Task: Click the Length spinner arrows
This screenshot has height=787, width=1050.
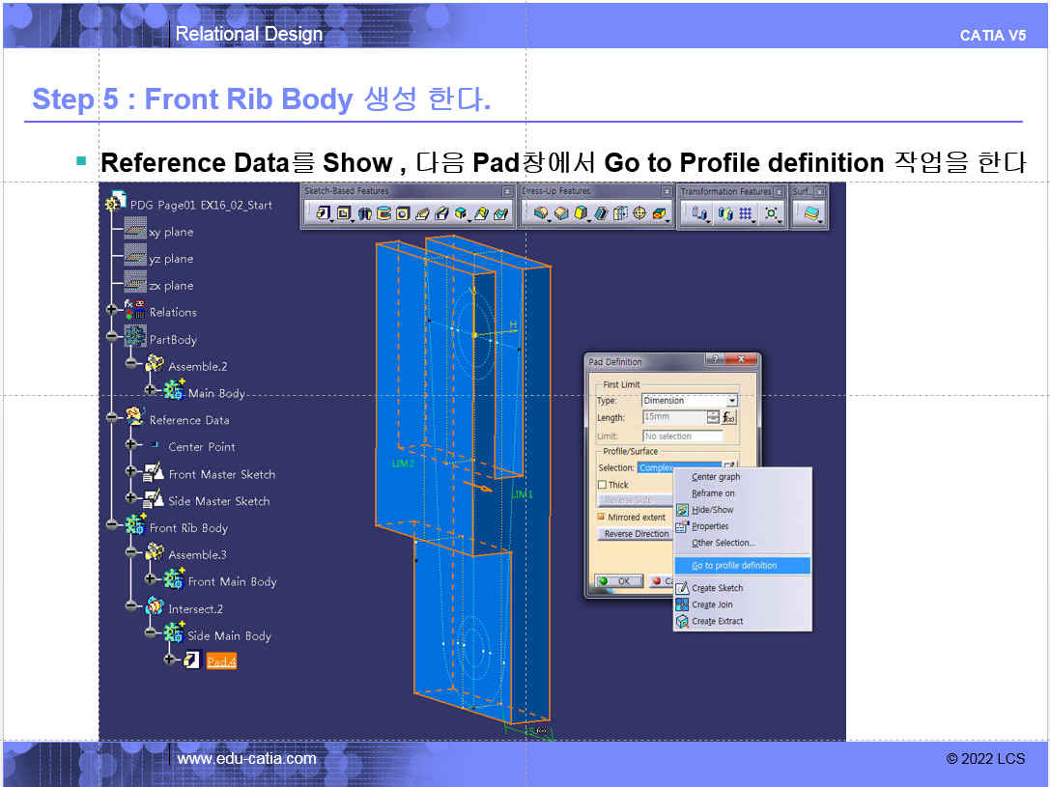Action: pyautogui.click(x=713, y=418)
